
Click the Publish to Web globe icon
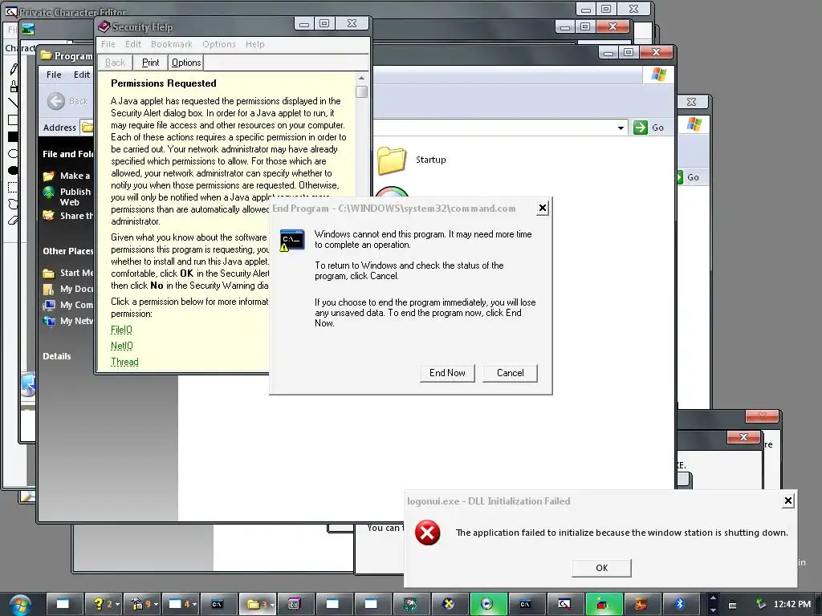pos(49,192)
